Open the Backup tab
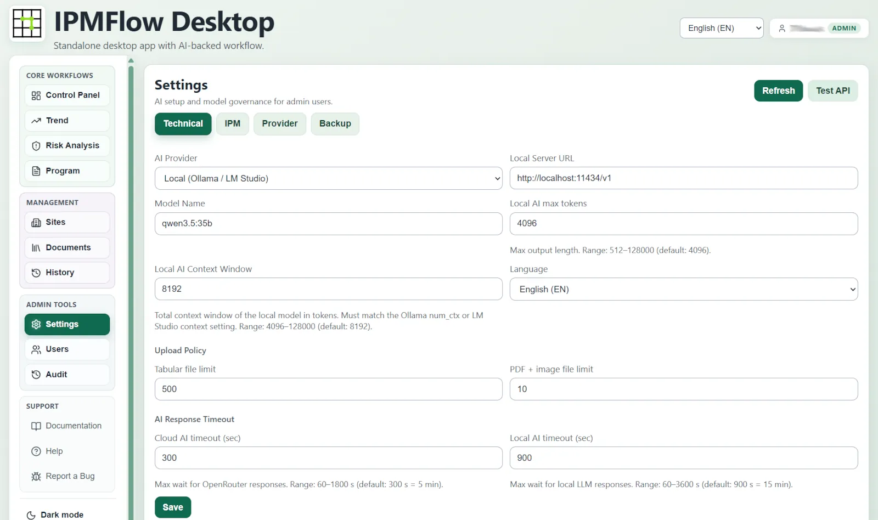 coord(335,124)
